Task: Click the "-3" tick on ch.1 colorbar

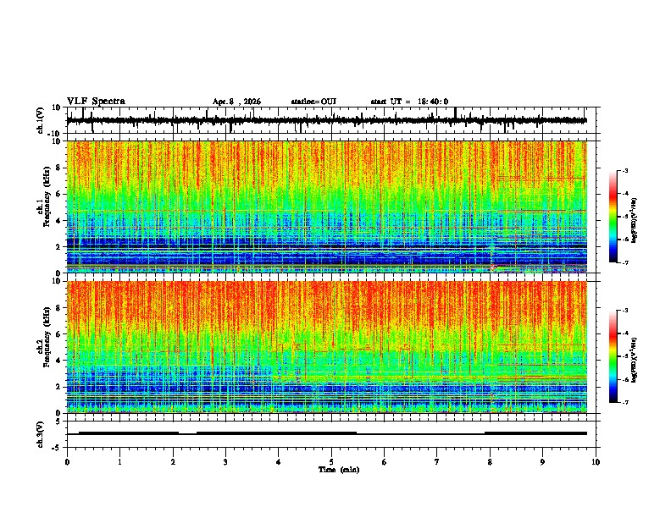Action: point(625,170)
